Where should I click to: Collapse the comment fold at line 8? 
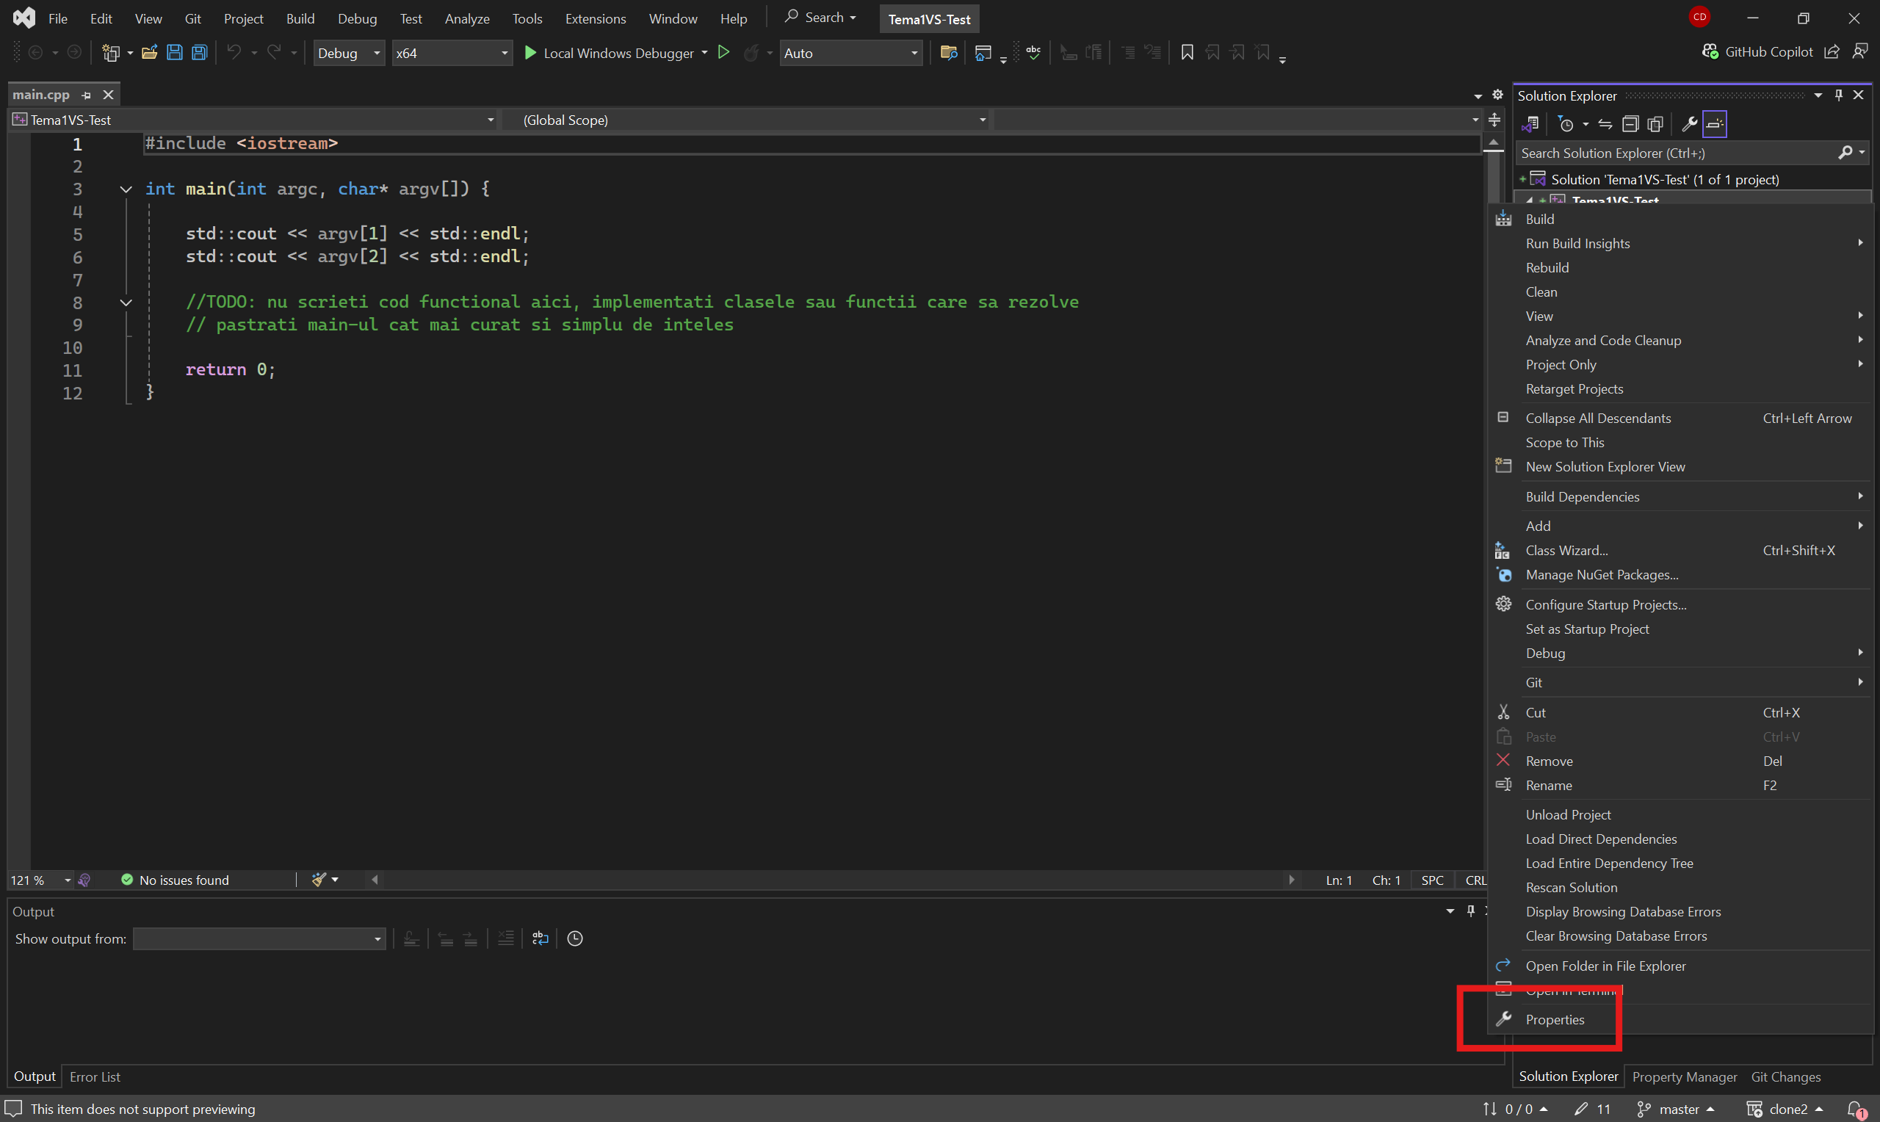pos(126,303)
